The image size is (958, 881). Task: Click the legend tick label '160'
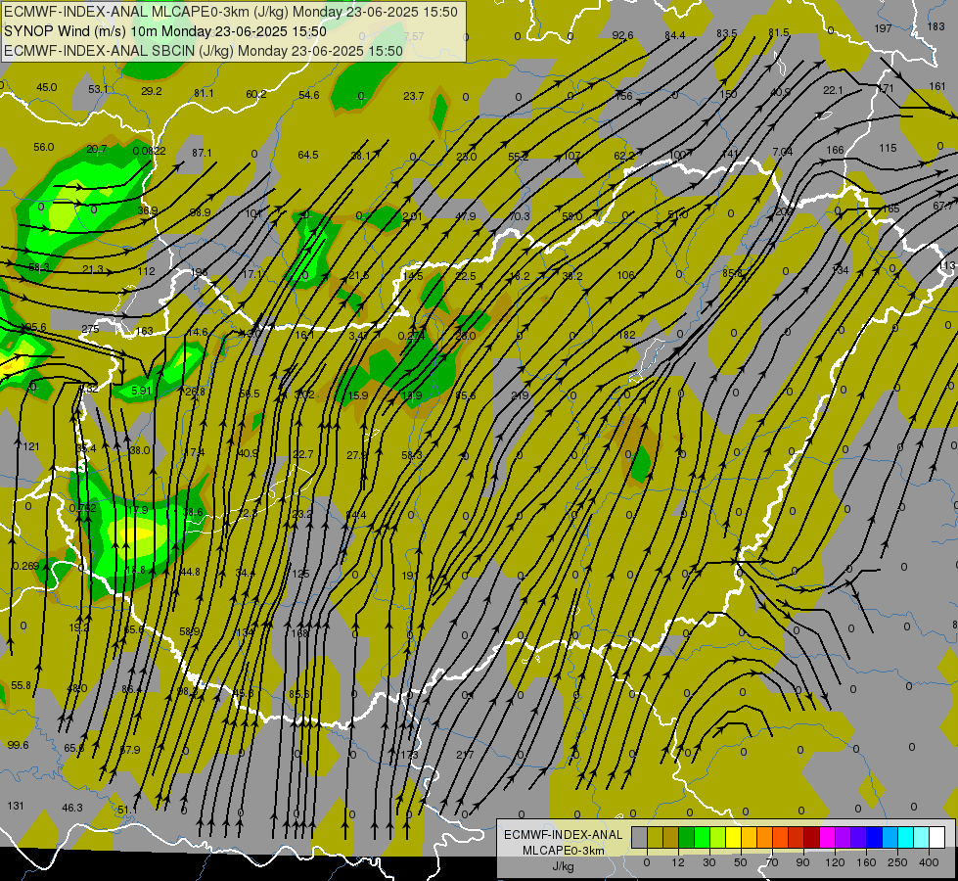(866, 862)
